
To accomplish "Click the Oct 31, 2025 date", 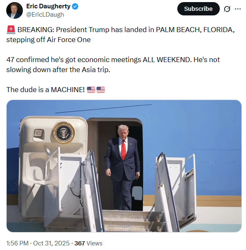I will (51, 243).
